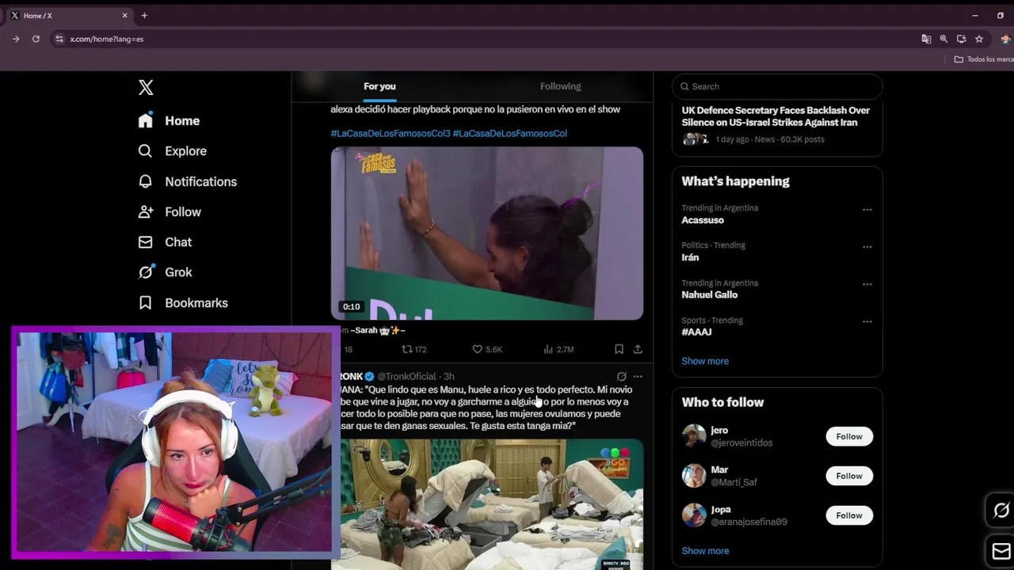Click the Notifications bell icon

pos(145,181)
